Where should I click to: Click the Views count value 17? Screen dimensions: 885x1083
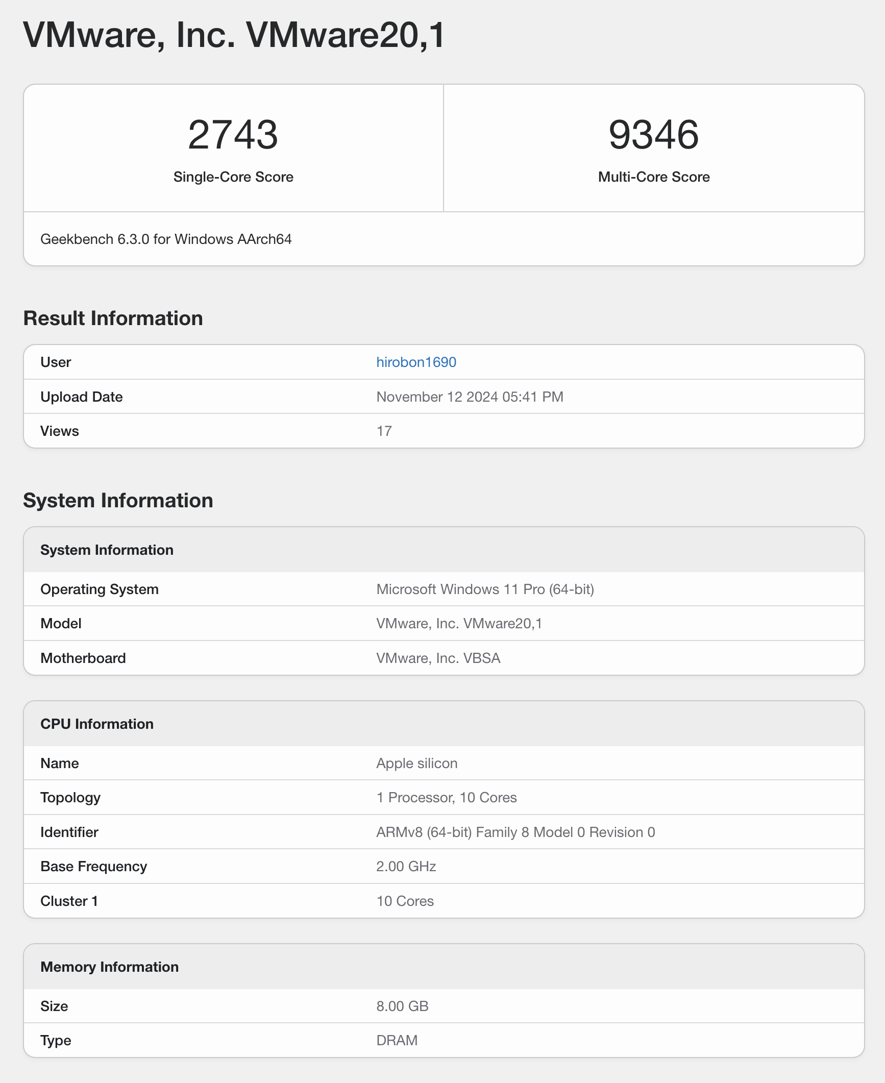(384, 431)
